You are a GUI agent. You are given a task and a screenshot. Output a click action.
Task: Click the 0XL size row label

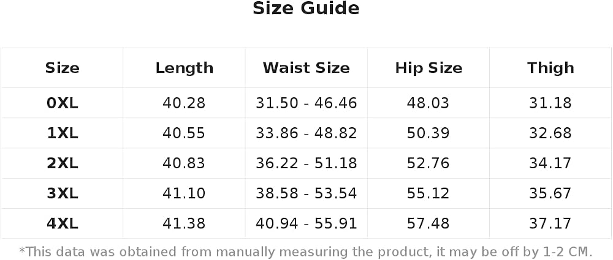click(62, 103)
